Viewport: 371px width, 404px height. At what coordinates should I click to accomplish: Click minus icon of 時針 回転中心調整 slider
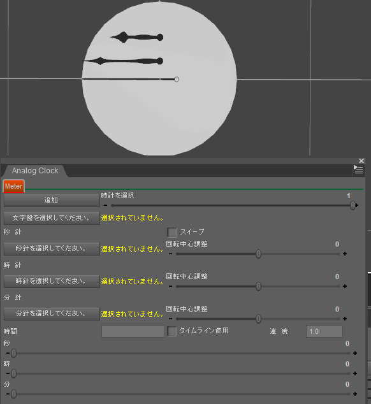click(x=170, y=286)
